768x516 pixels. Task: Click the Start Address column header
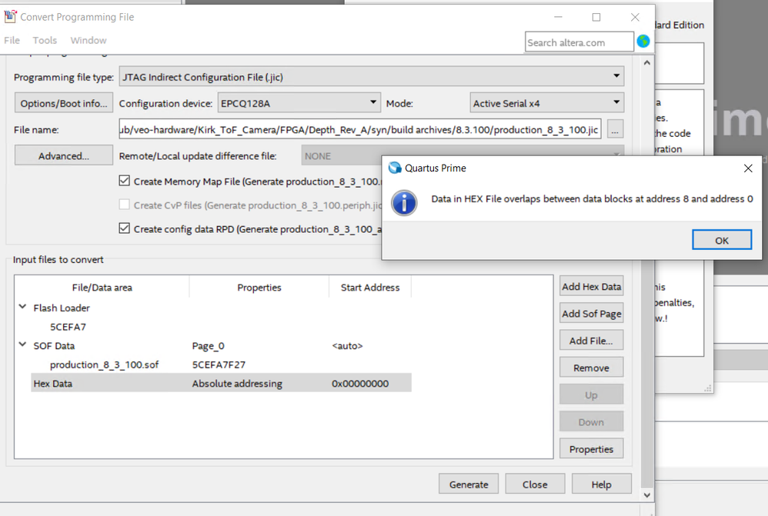[x=370, y=288]
